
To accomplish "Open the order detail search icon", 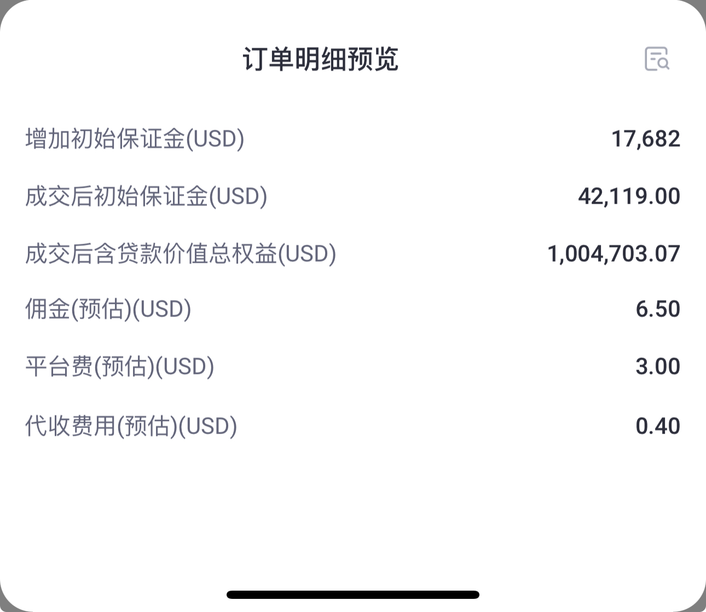I will (657, 59).
